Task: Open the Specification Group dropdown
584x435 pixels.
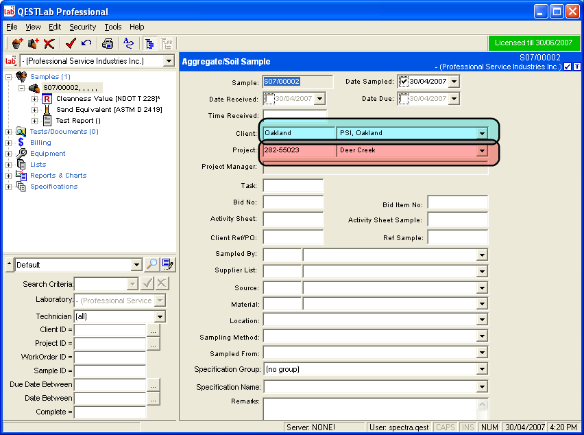Action: tap(482, 370)
